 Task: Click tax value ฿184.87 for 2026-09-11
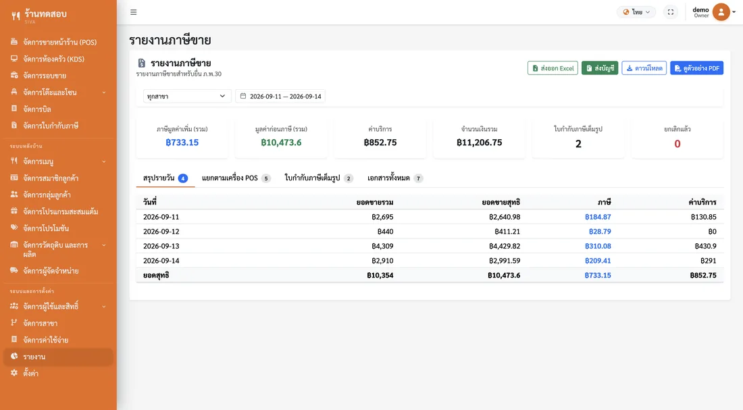[x=598, y=217]
